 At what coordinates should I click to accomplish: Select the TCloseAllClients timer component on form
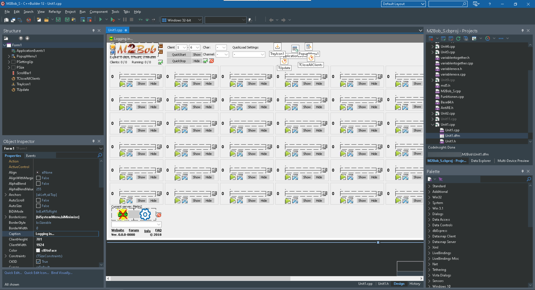(311, 58)
